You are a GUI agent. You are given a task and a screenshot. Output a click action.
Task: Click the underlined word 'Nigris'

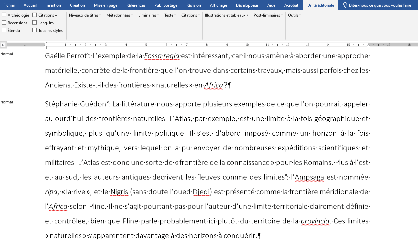120,192
